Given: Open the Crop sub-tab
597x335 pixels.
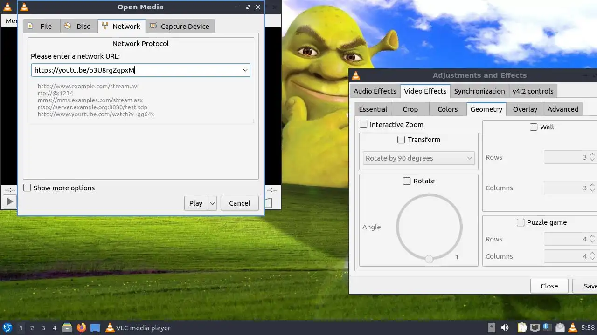Looking at the screenshot, I should coord(410,109).
